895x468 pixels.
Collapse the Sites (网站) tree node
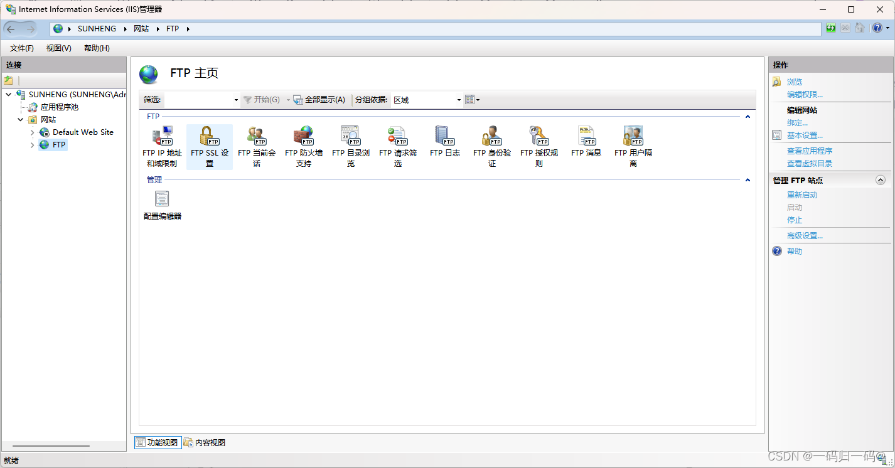click(21, 120)
